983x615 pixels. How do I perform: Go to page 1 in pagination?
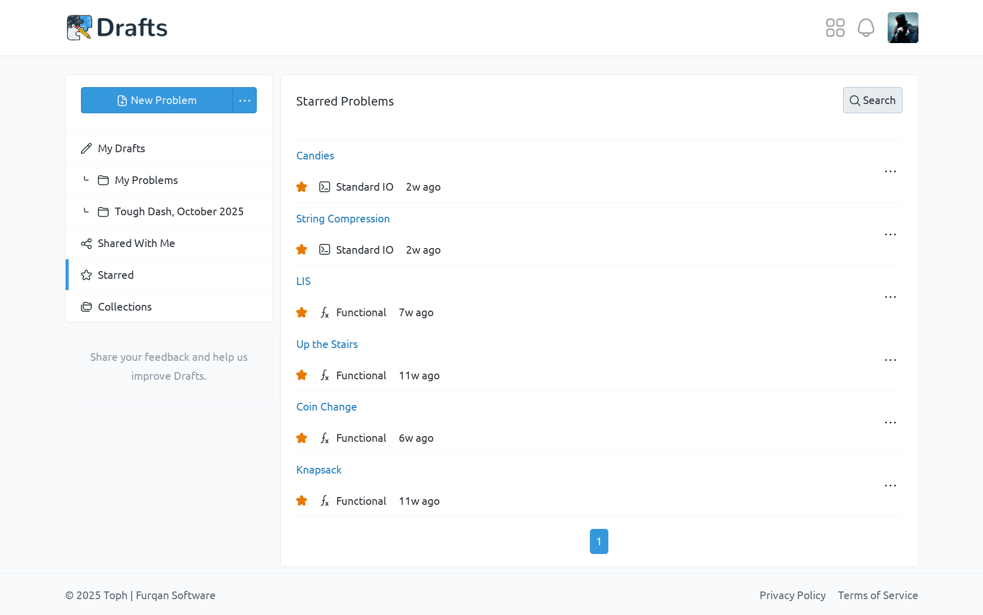[599, 541]
